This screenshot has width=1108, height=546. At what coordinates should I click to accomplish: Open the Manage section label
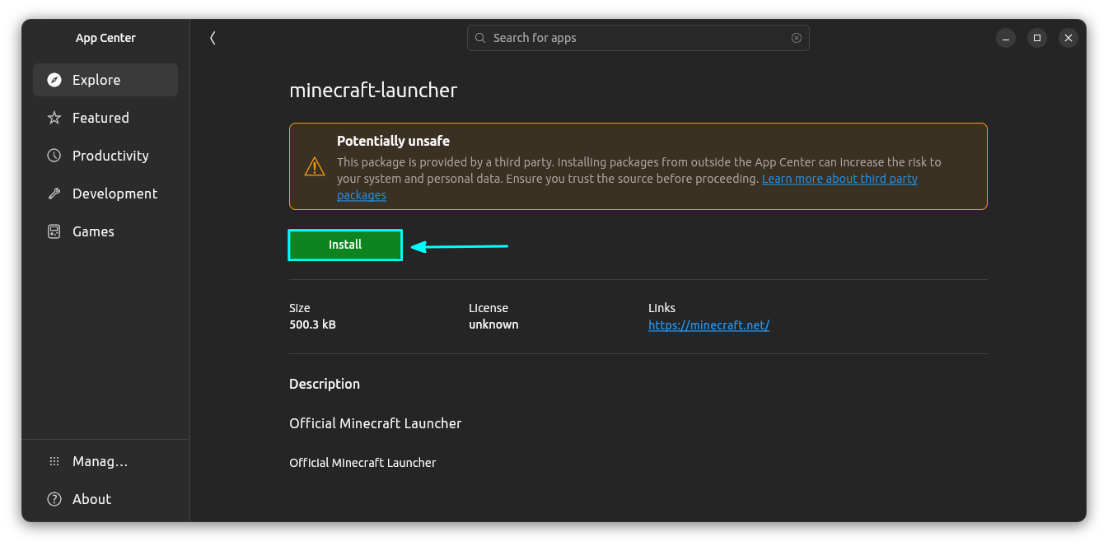point(100,461)
